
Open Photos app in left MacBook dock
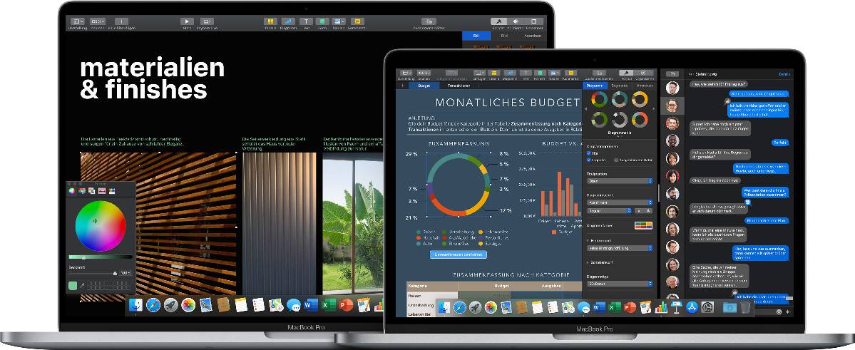188,305
